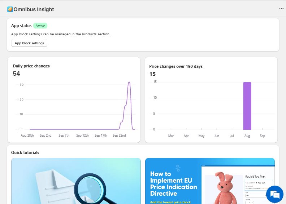Image resolution: width=286 pixels, height=204 pixels.
Task: Click the peak of the daily price line
Action: pyautogui.click(x=129, y=82)
